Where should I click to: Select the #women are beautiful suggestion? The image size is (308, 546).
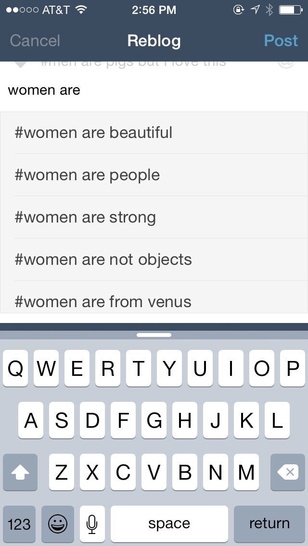click(x=154, y=133)
